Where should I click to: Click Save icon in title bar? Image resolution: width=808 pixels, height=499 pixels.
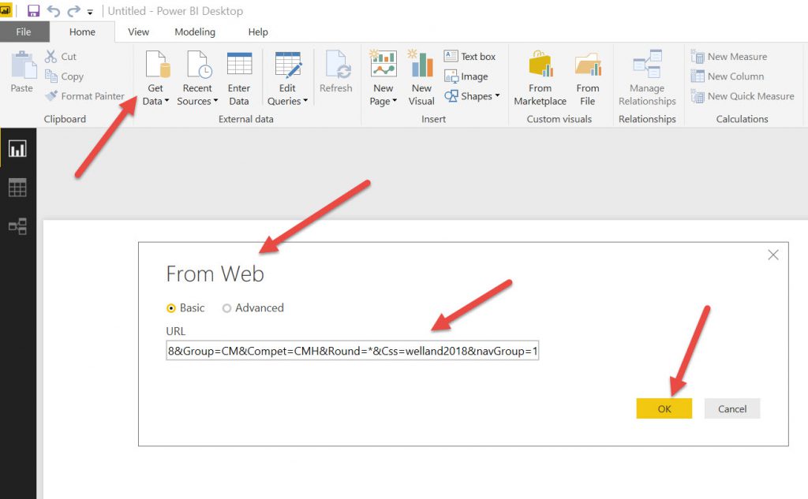coord(33,11)
